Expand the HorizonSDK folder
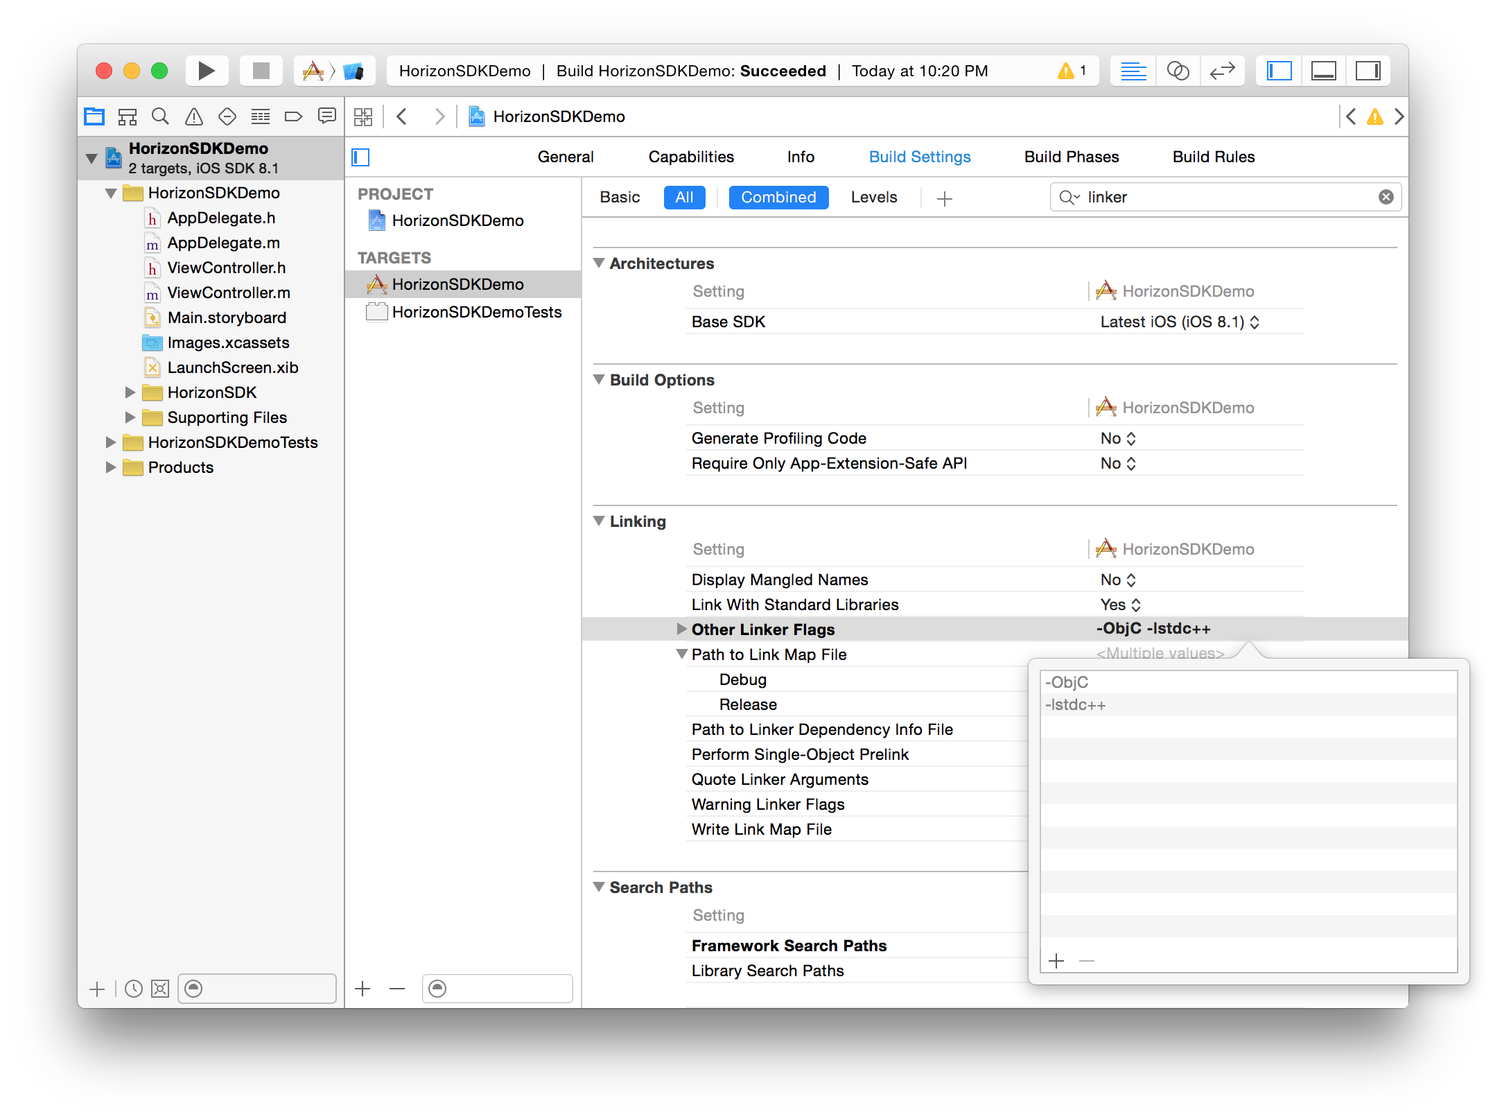 (130, 393)
